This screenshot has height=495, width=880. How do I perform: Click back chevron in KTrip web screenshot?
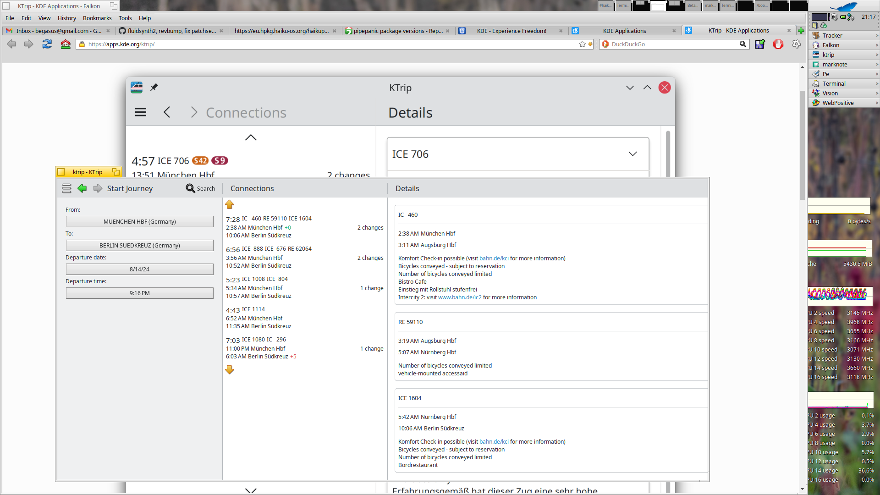167,112
